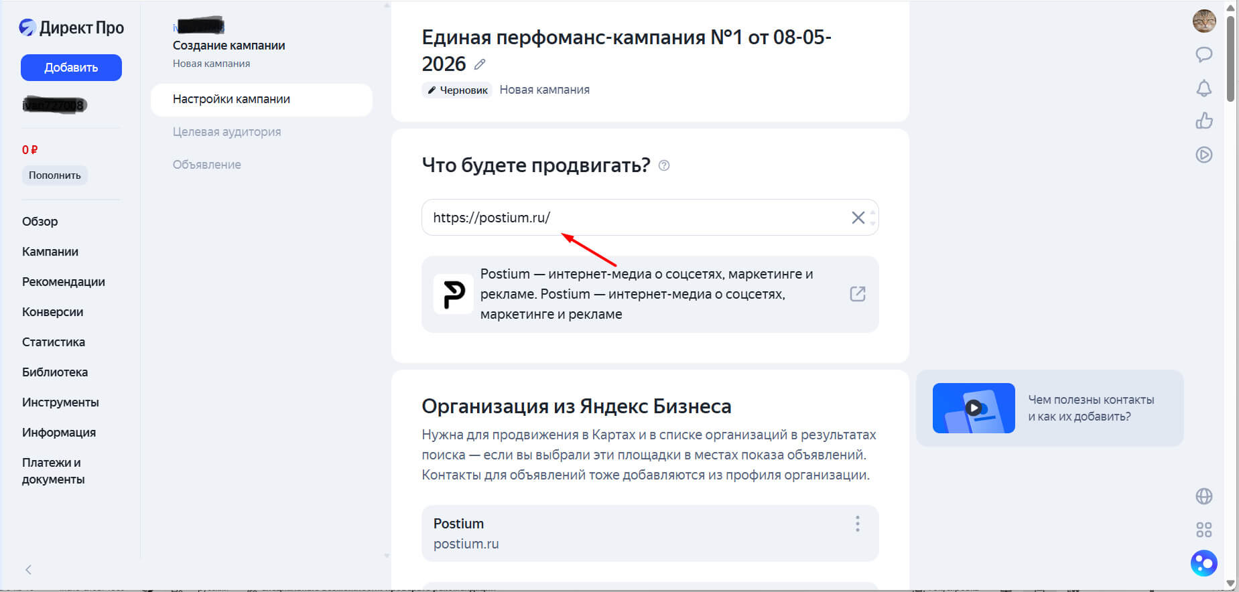The image size is (1239, 592).
Task: Open Статистика in the sidebar
Action: click(54, 342)
